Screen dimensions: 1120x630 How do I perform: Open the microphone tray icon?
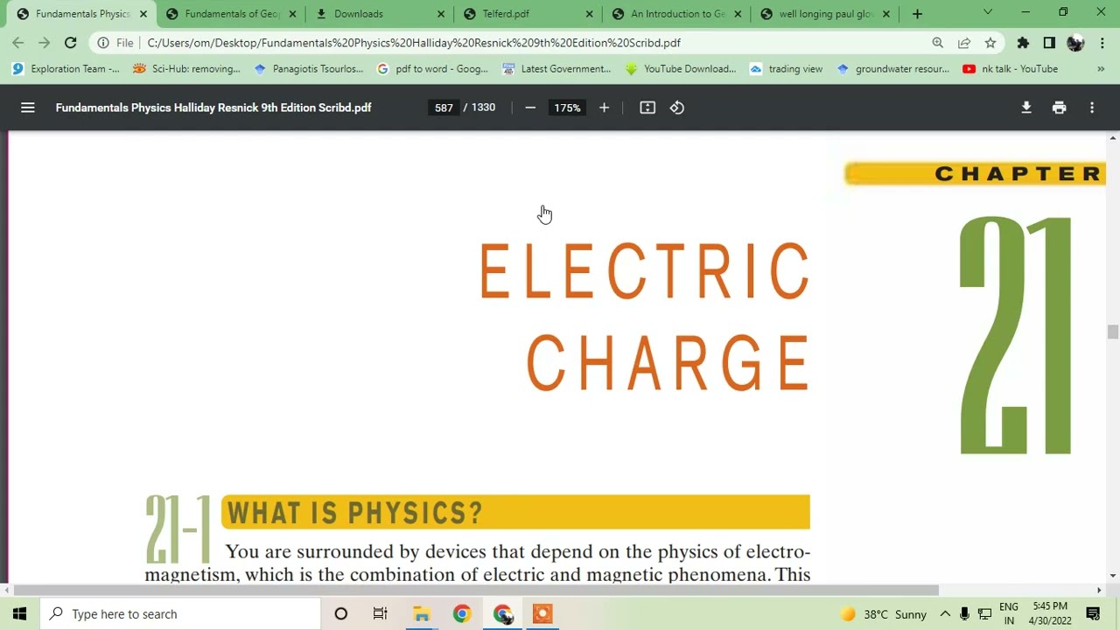point(964,613)
